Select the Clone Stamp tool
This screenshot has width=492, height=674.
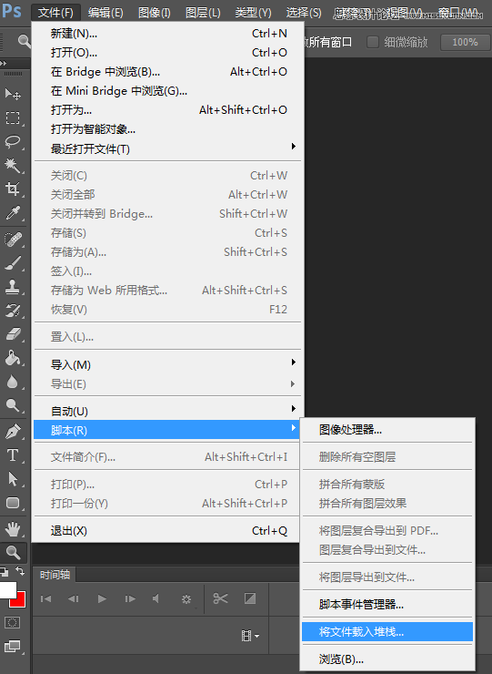click(x=13, y=286)
